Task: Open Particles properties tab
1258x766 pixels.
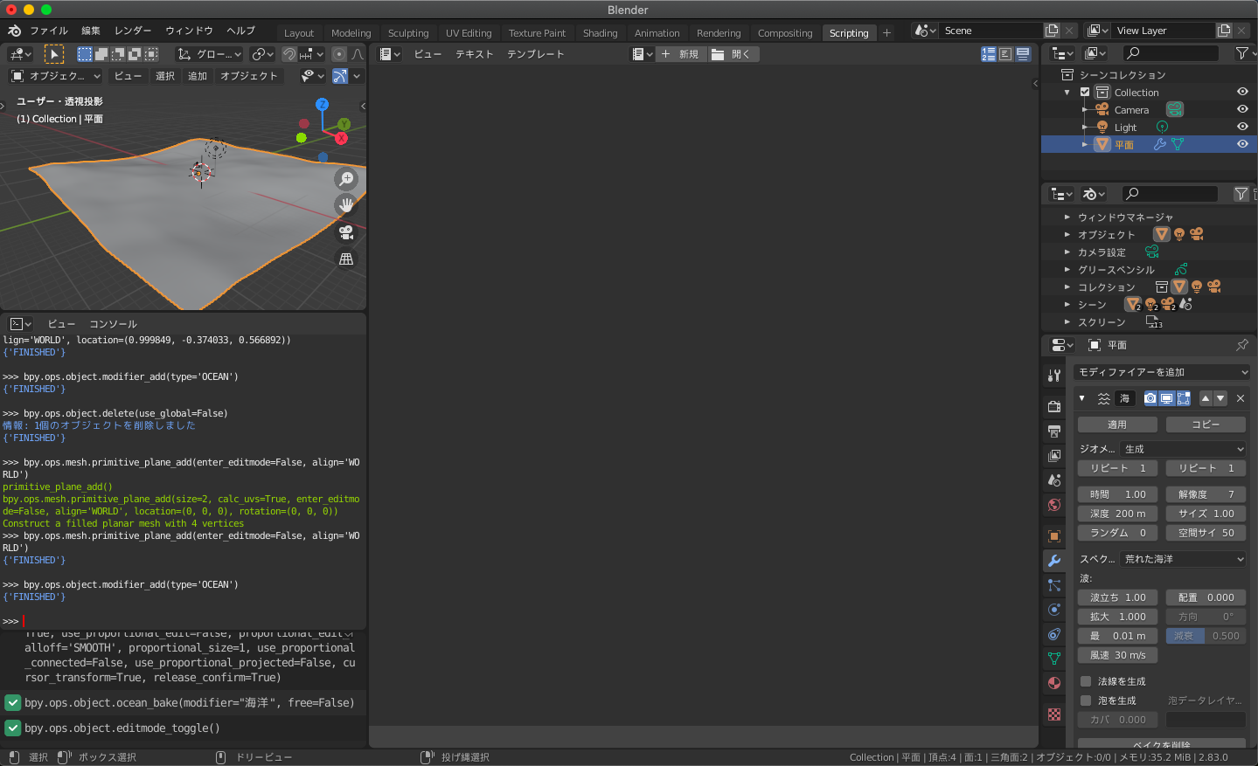Action: [x=1054, y=585]
